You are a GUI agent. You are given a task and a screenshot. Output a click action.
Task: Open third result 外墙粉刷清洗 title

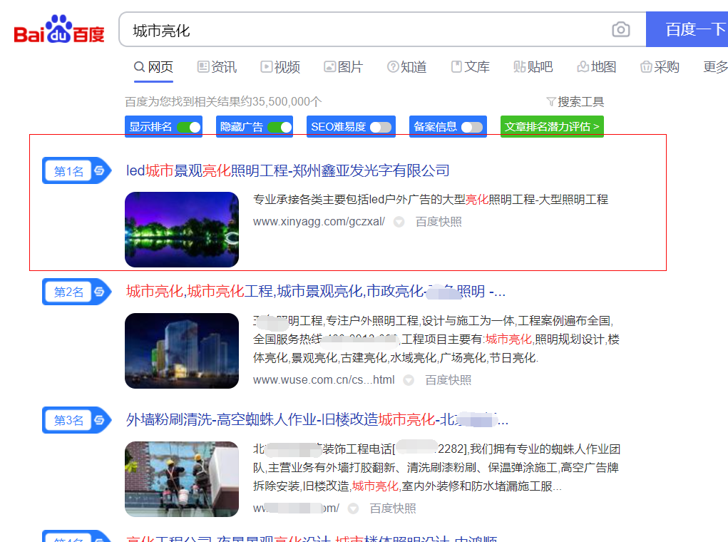[317, 419]
